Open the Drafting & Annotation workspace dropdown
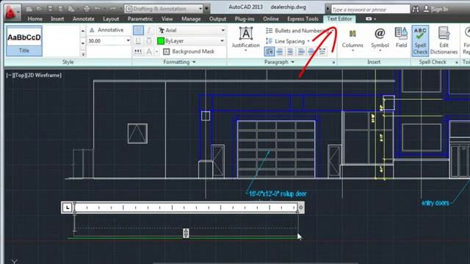This screenshot has width=470, height=264. (x=200, y=9)
